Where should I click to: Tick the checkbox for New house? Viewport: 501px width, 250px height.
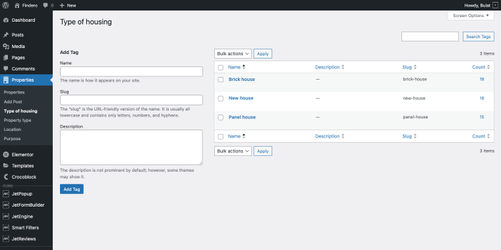[x=220, y=99]
